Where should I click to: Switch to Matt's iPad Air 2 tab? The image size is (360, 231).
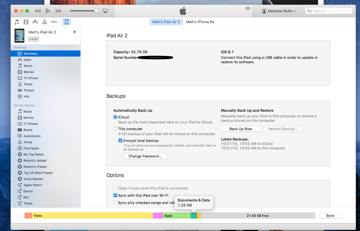[166, 22]
